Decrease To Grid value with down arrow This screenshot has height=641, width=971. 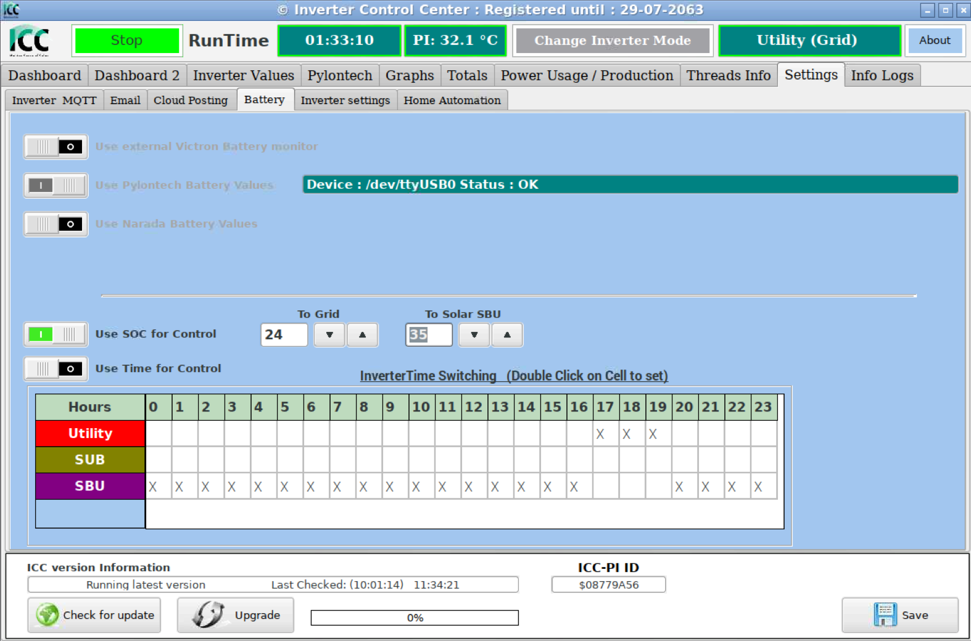pos(329,335)
